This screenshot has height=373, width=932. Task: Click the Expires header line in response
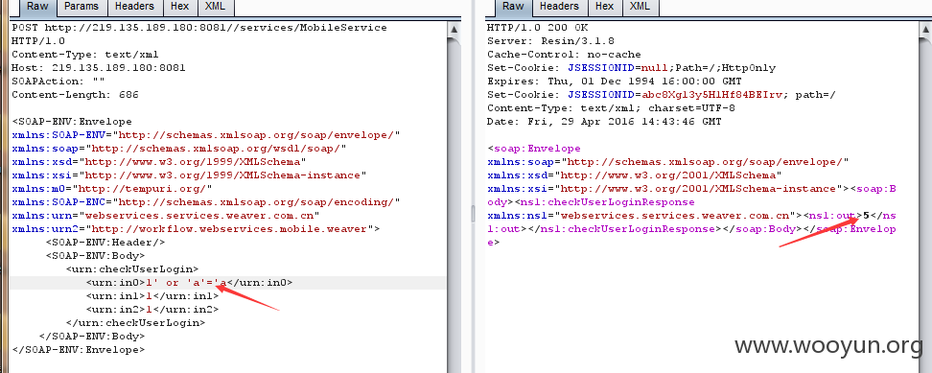(614, 81)
